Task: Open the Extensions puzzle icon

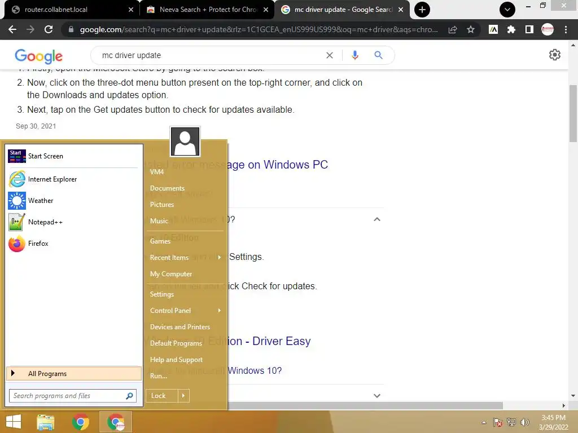Action: [511, 29]
